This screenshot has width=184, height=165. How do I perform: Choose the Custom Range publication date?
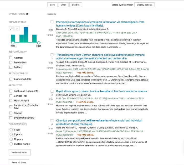point(11,144)
